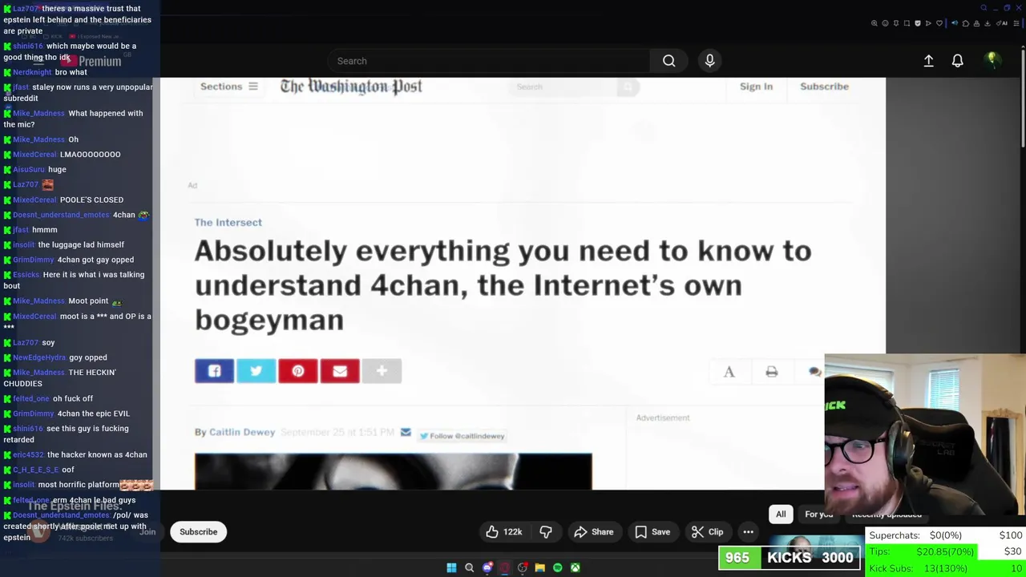Screen dimensions: 1026x577
Task: Click the Follow @caitlindewey Twitter button
Action: point(462,436)
